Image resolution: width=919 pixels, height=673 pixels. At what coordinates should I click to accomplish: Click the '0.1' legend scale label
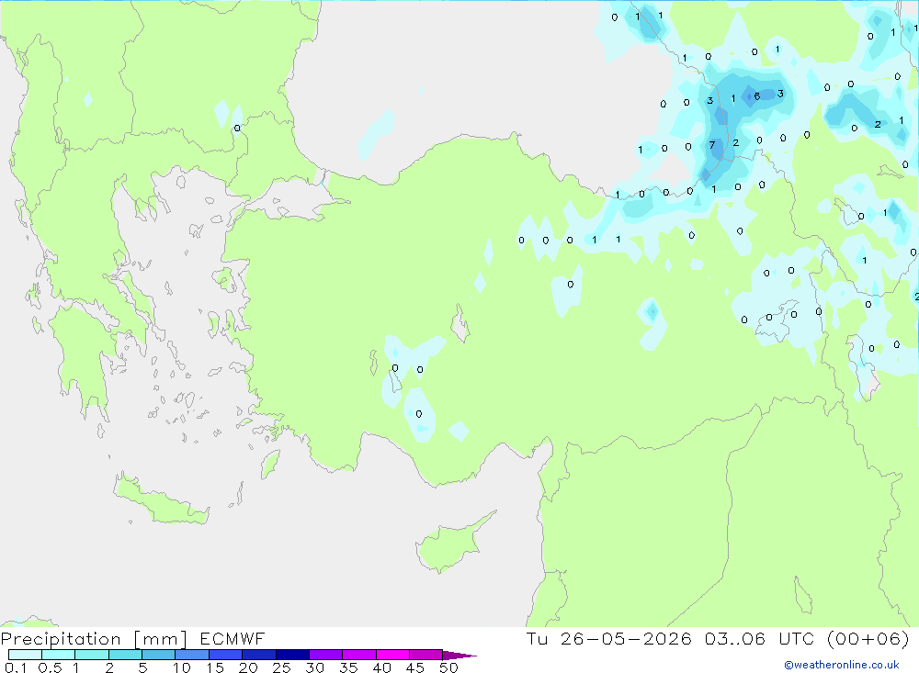click(x=16, y=667)
